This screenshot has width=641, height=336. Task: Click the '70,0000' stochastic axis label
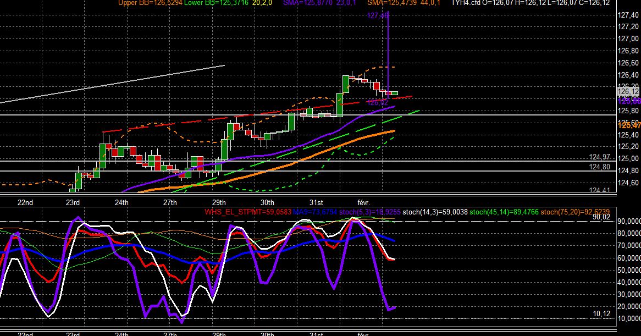tap(629, 246)
